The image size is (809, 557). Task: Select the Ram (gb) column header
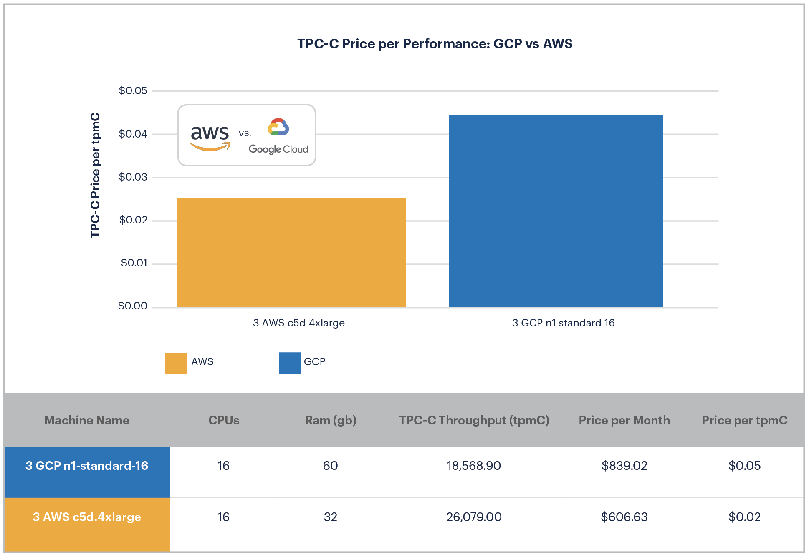pyautogui.click(x=331, y=420)
